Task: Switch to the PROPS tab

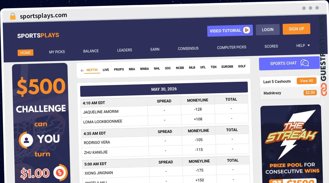Action: point(119,69)
